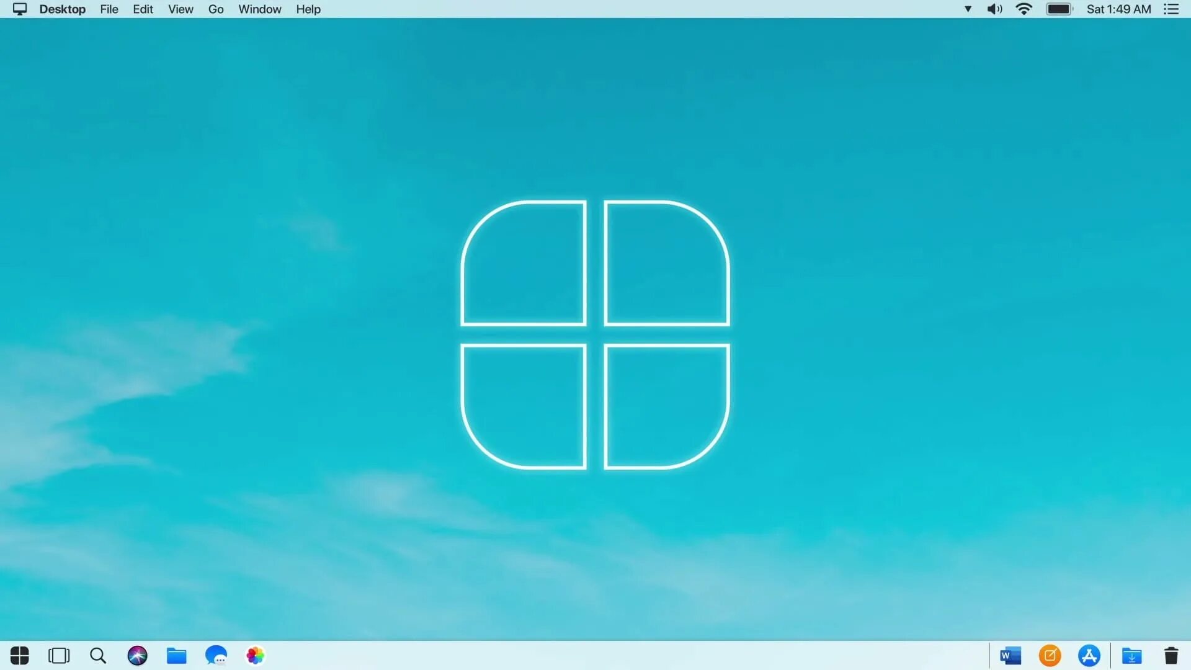
Task: Launch the Photos app
Action: (255, 656)
